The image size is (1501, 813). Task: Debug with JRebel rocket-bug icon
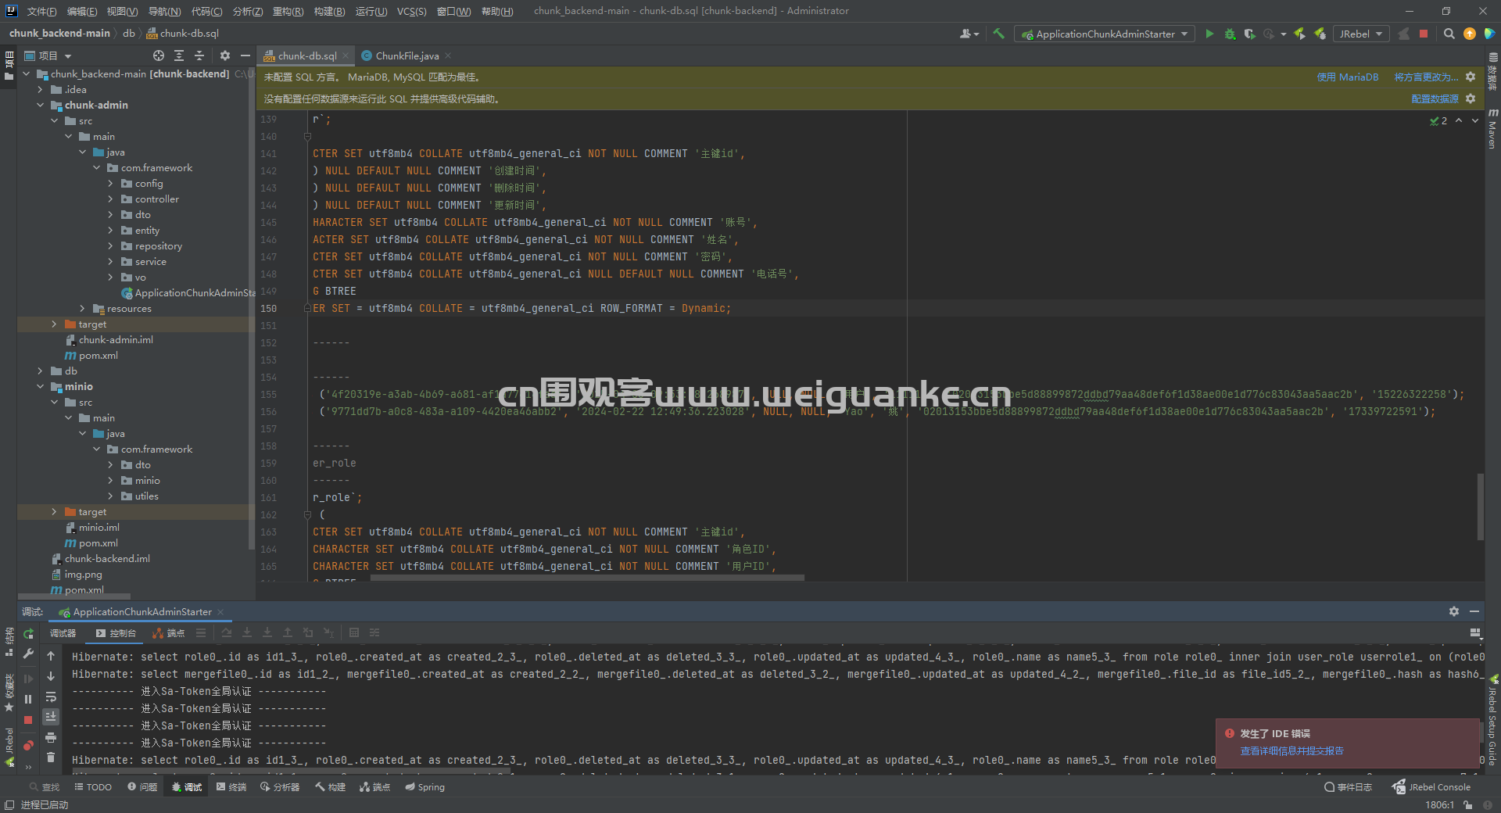pyautogui.click(x=1320, y=34)
